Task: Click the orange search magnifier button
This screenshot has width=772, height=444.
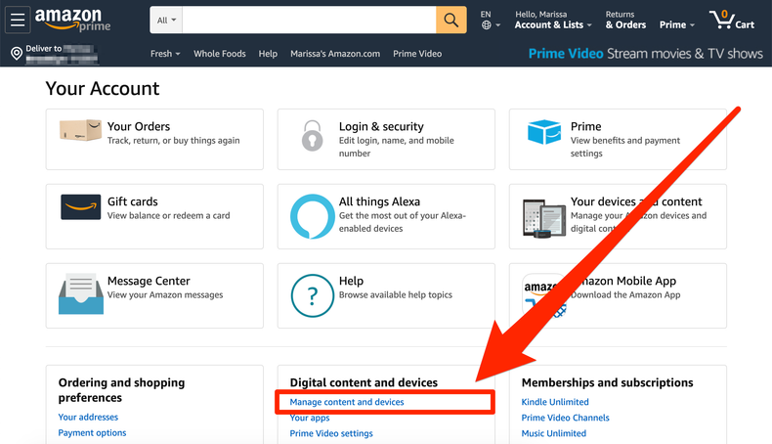Action: coord(450,20)
